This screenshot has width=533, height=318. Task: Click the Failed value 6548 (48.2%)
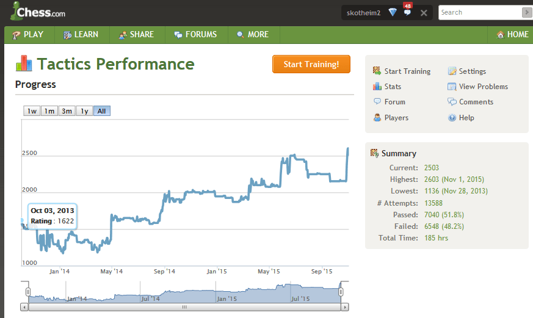444,226
